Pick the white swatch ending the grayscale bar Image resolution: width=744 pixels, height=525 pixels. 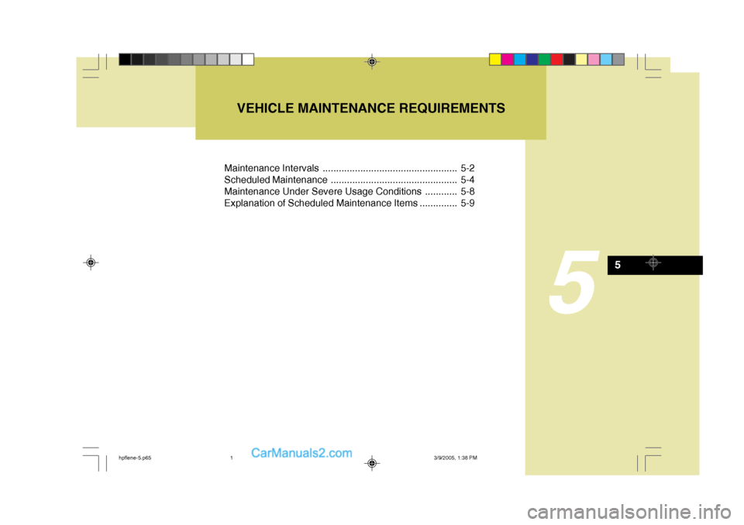(x=248, y=60)
